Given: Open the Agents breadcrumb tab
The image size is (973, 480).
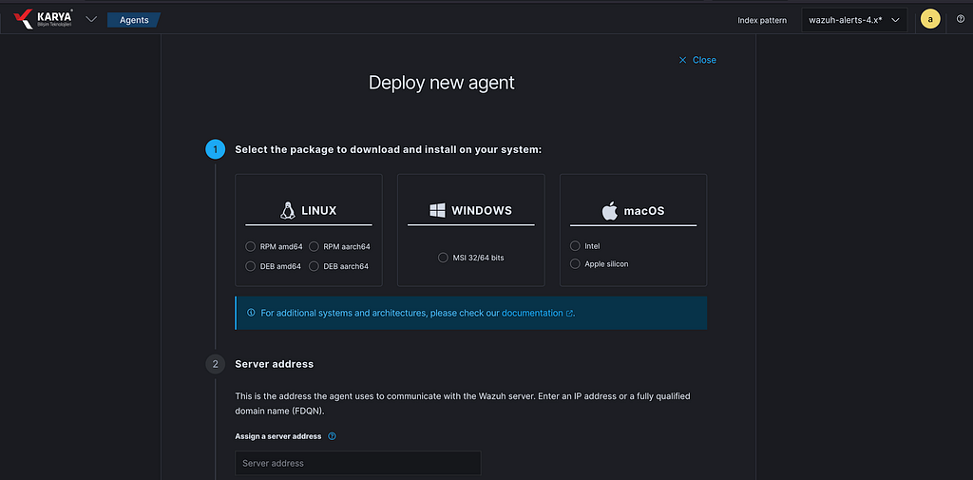Looking at the screenshot, I should tap(134, 20).
